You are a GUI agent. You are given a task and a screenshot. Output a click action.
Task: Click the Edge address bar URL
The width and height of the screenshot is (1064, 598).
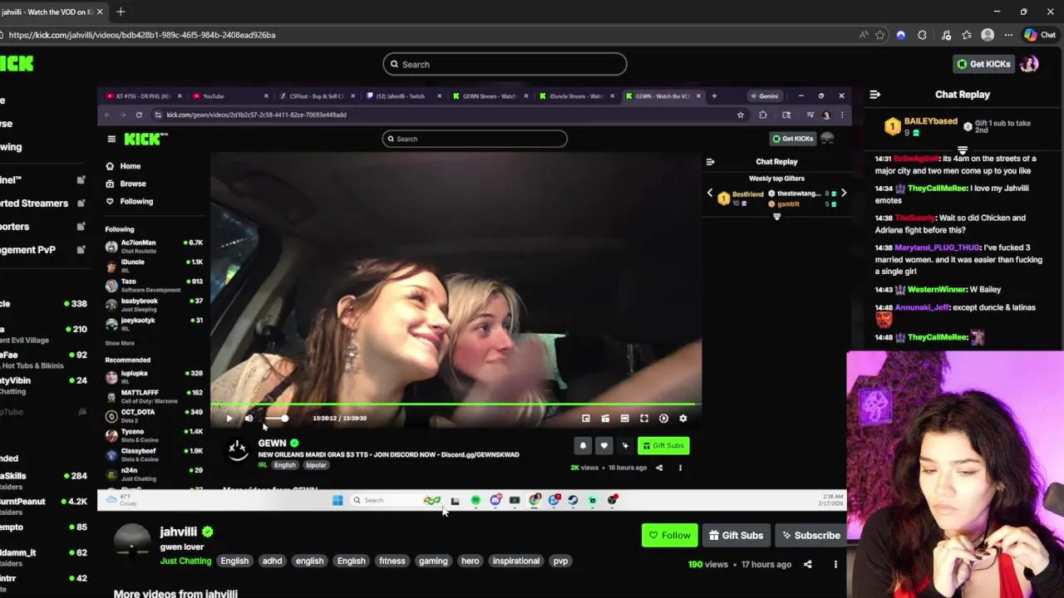tap(142, 35)
